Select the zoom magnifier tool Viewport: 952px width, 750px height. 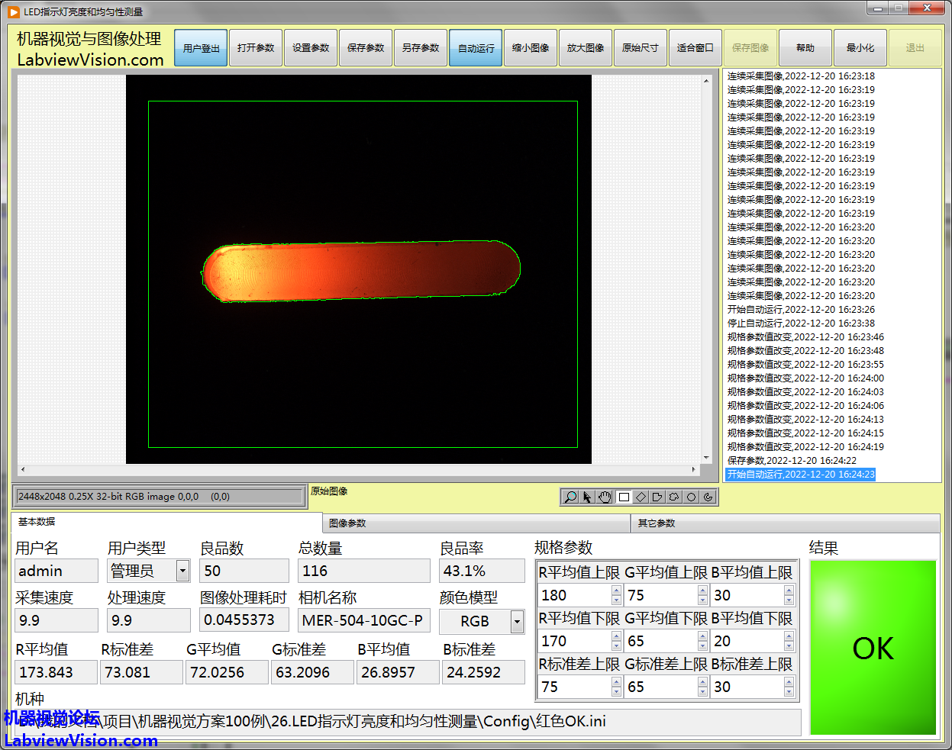[x=570, y=497]
